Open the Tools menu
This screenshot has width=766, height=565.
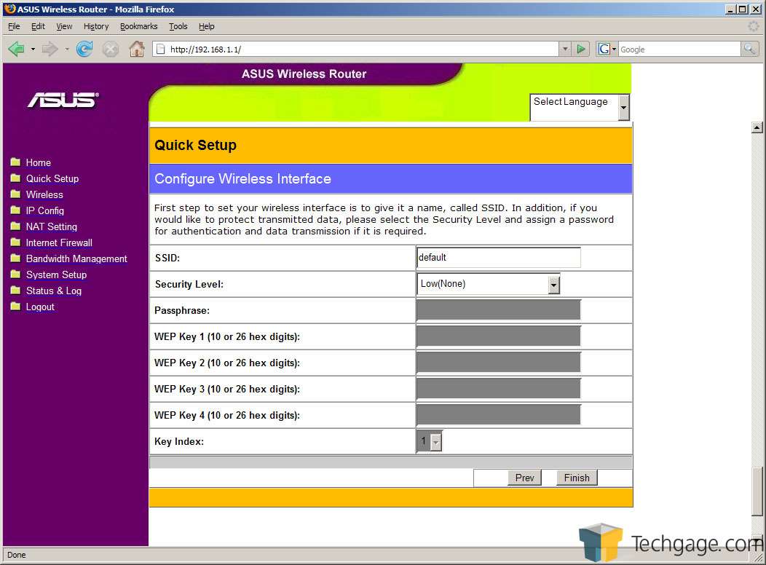[178, 26]
